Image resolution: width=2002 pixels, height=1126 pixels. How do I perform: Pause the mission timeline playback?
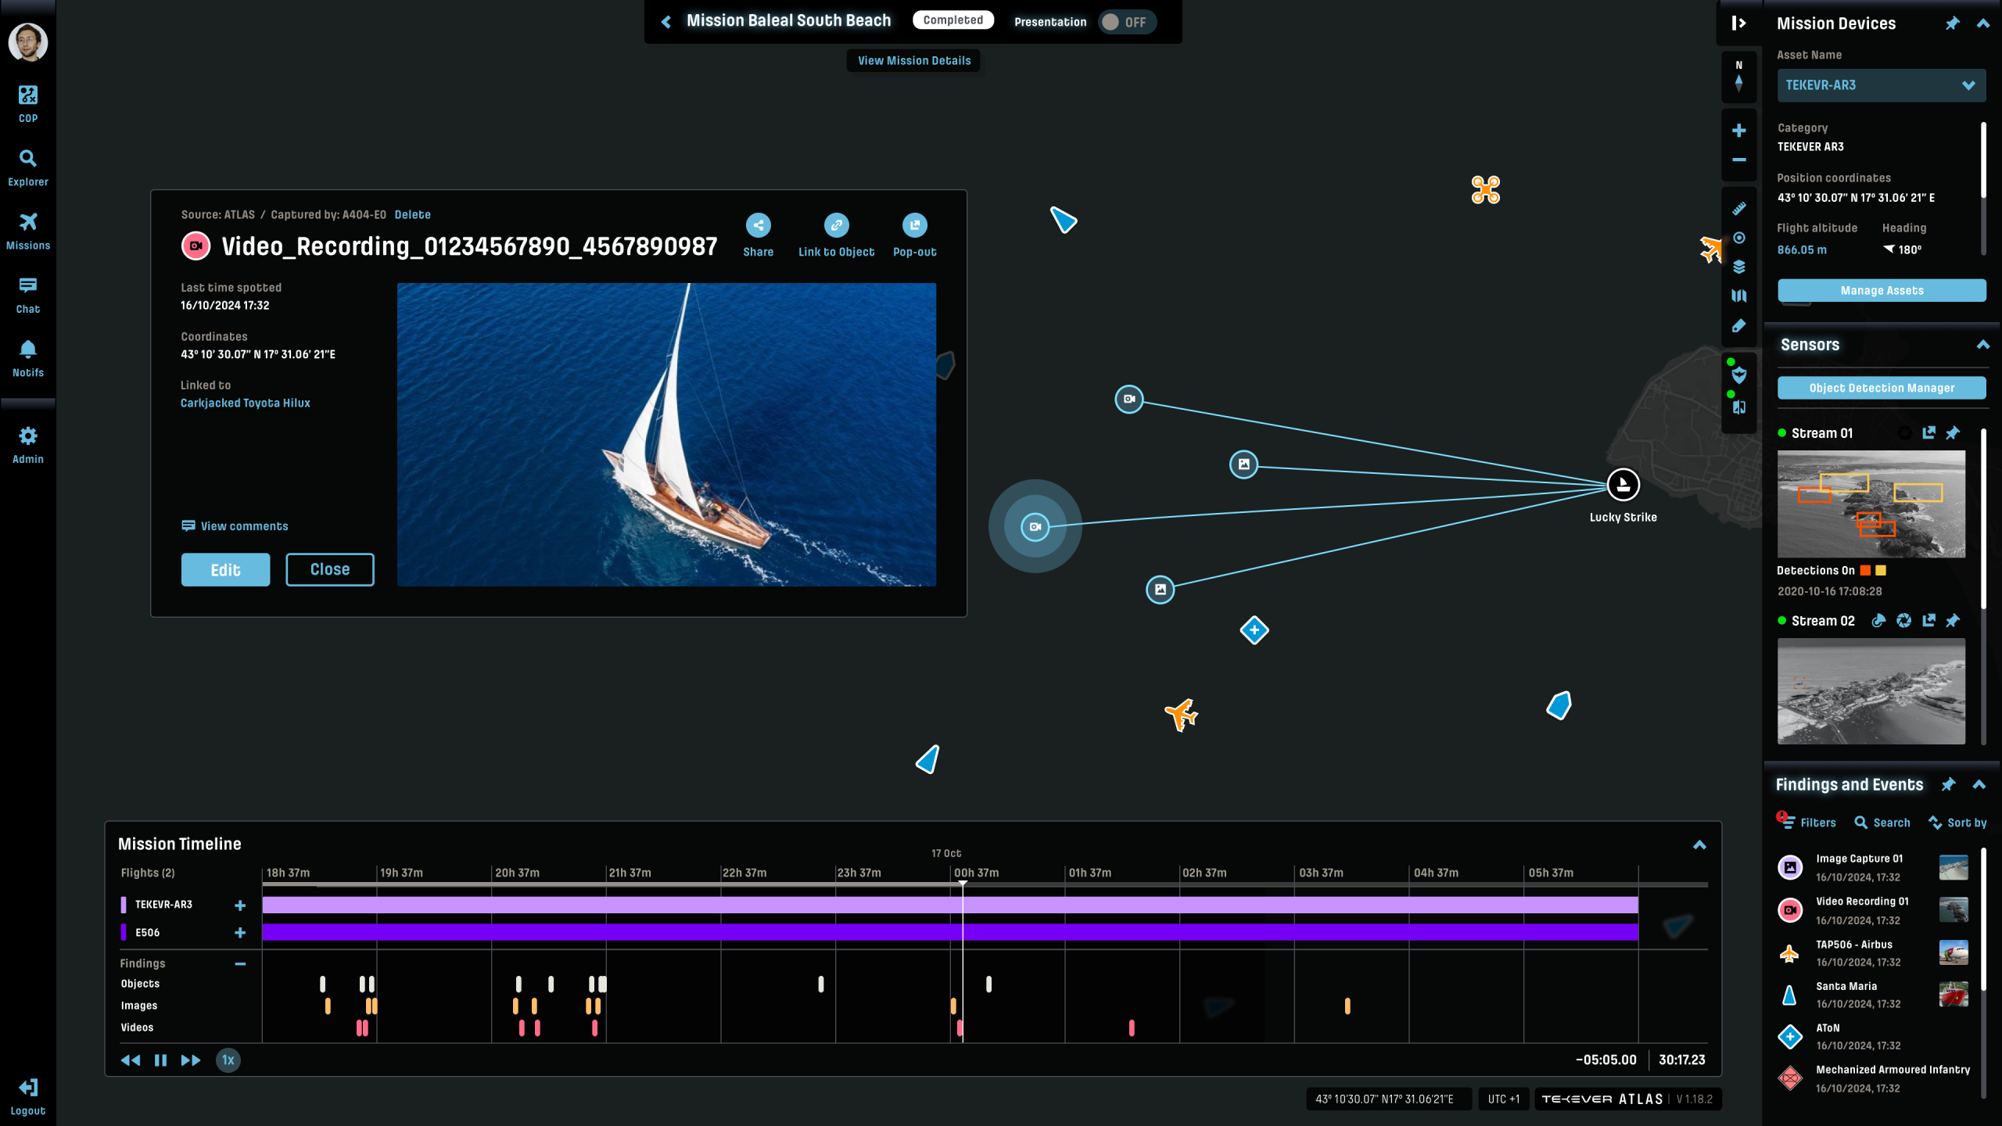(x=160, y=1060)
